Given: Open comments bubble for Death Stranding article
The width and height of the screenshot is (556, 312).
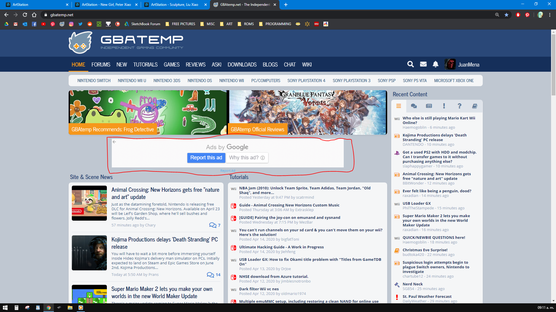Looking at the screenshot, I should tap(213, 275).
